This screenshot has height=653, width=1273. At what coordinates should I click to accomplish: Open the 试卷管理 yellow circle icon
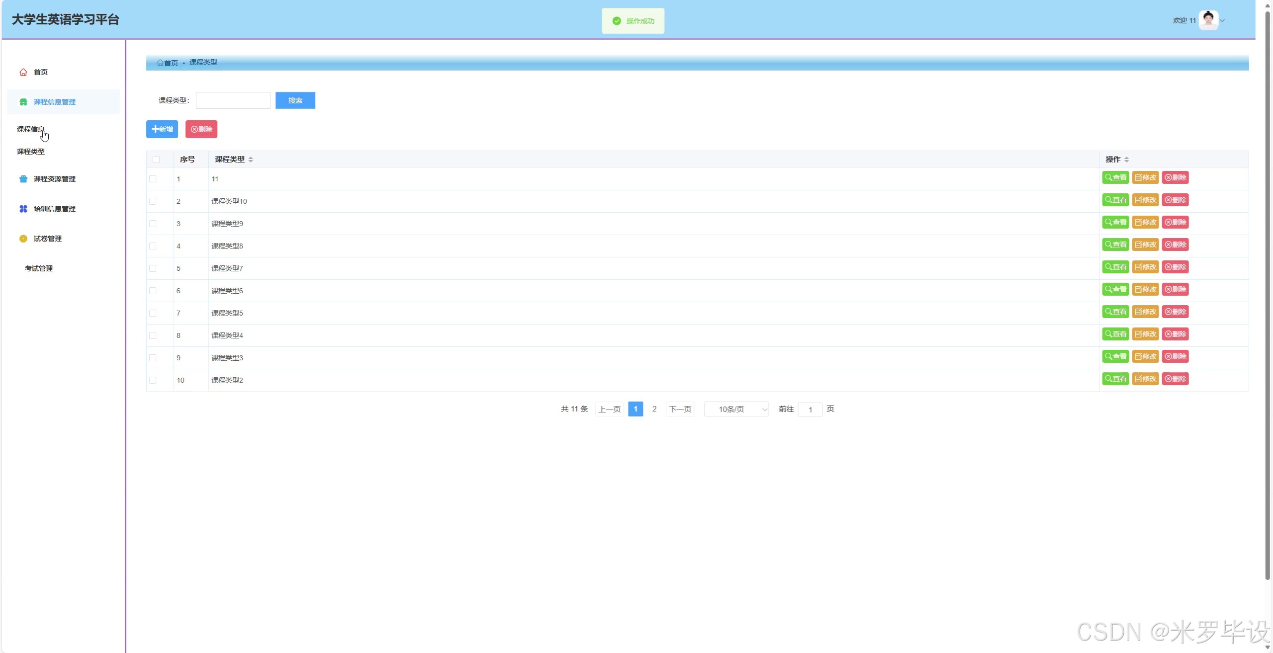23,239
